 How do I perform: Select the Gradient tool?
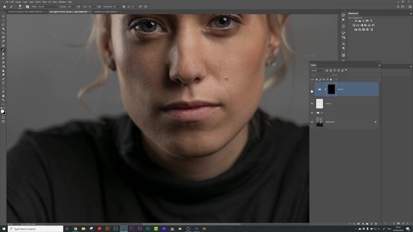pyautogui.click(x=3, y=66)
